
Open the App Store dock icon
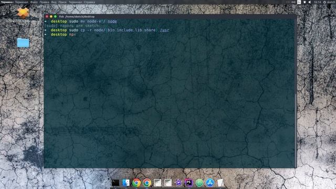pos(210,183)
